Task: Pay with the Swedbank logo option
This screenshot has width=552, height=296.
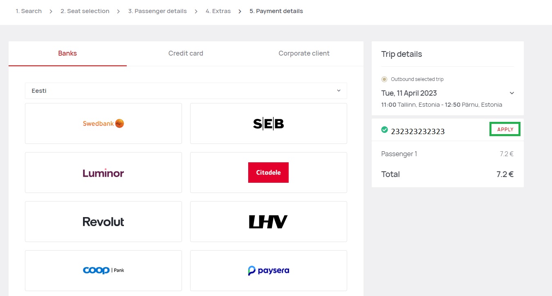Action: point(103,123)
